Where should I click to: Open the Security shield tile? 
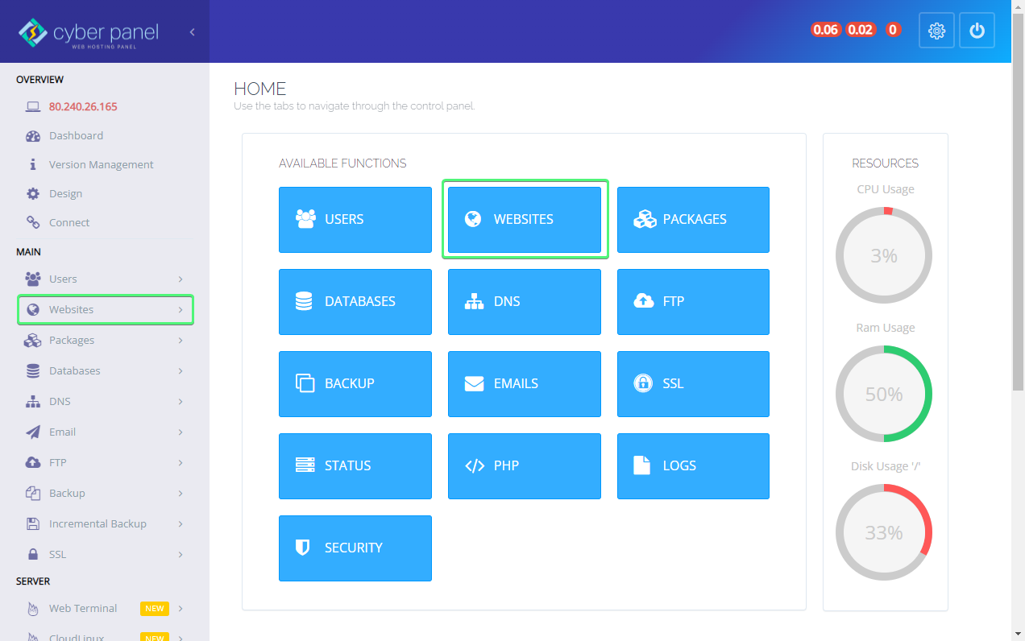tap(355, 548)
